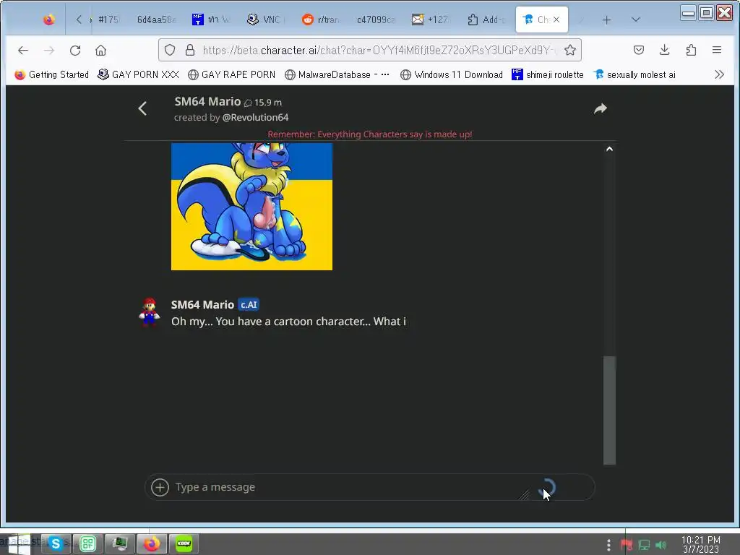Open the system tray overflow dots

608,545
